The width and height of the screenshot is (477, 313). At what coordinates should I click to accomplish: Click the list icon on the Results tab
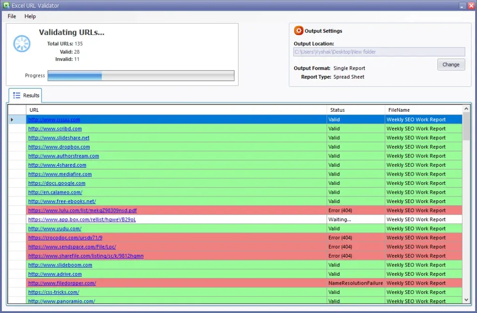16,95
